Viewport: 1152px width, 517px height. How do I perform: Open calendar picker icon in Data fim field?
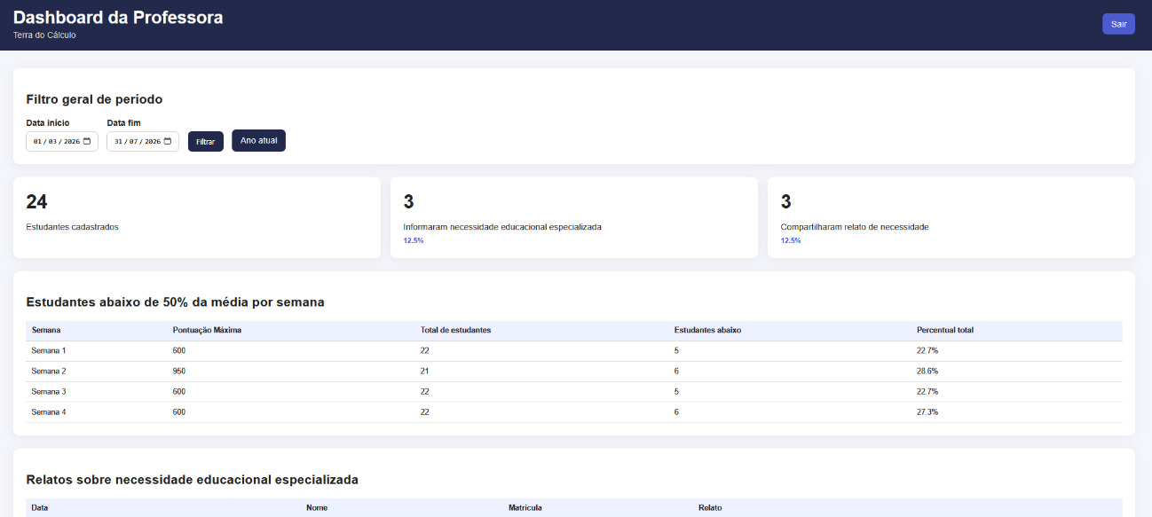168,141
